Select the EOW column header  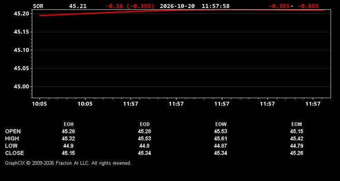(x=221, y=124)
